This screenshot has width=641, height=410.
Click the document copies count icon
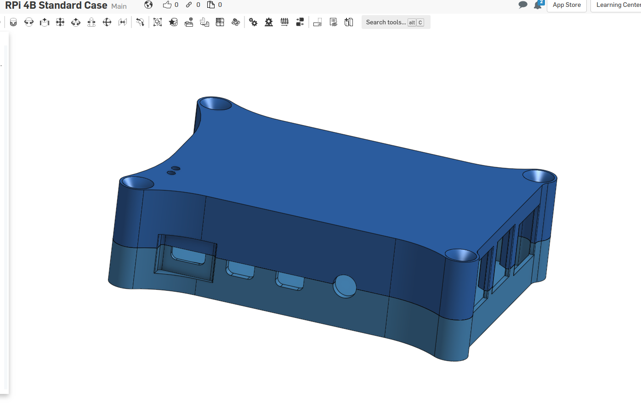click(211, 5)
